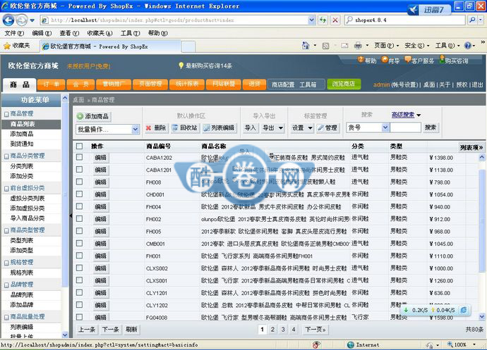Click the browser zoom level 100% control
Screen dimensions: 487x350
point(460,345)
